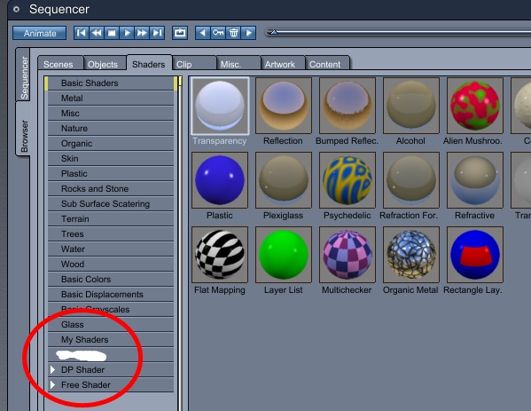Toggle the Animate button
531x411 pixels.
(40, 33)
